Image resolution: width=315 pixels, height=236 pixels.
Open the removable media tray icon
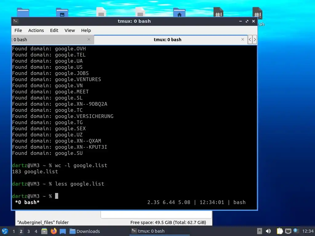260,231
